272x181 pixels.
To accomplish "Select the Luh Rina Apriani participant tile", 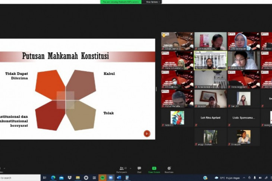I will coord(211,118).
